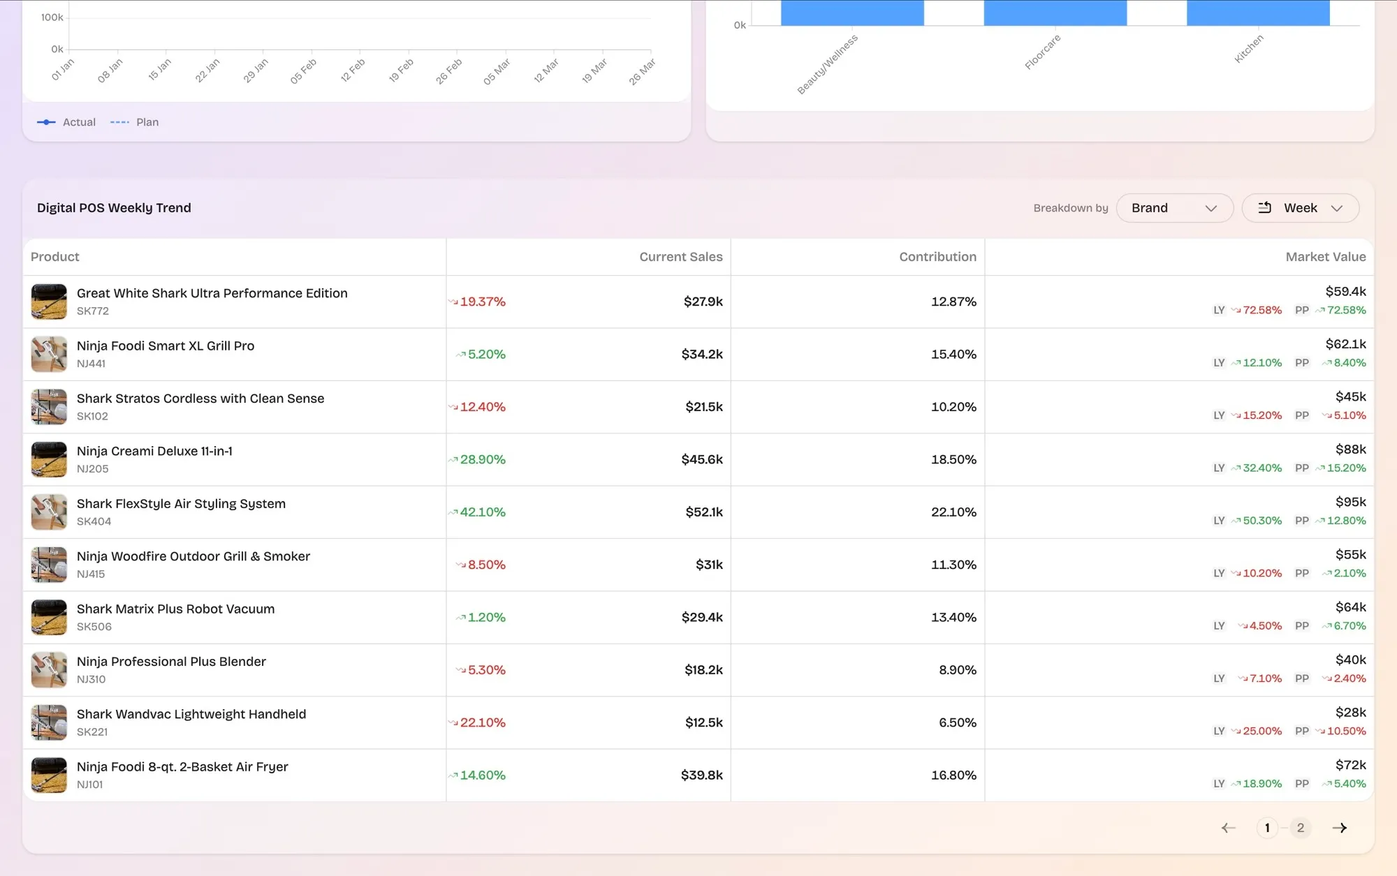
Task: Sort by the Contribution column header
Action: pos(937,257)
